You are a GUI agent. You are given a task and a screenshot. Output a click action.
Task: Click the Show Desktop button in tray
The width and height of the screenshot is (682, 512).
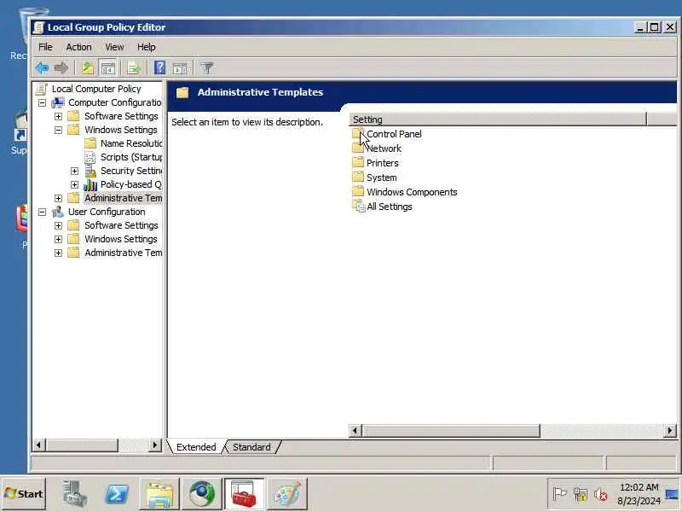(x=673, y=494)
